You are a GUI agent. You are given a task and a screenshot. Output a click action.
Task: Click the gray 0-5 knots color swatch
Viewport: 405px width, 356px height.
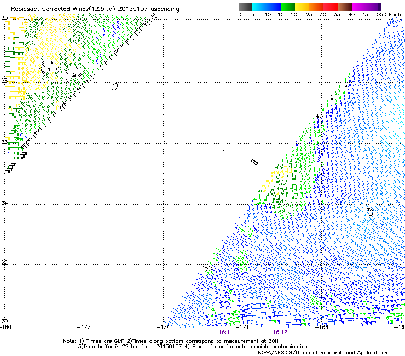(x=245, y=7)
